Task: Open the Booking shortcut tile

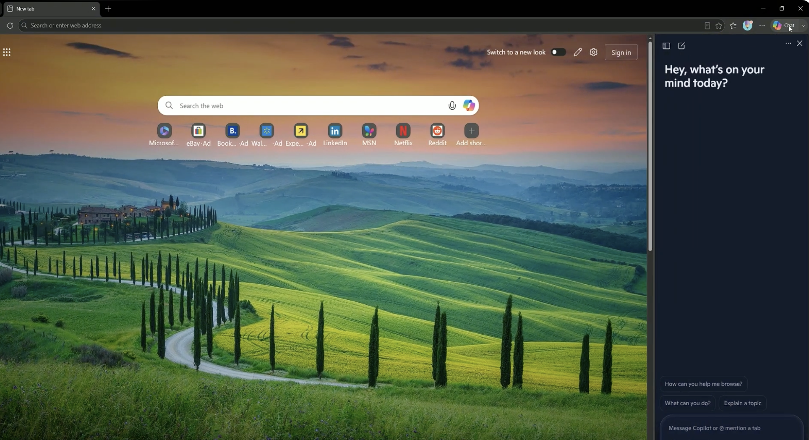Action: click(x=232, y=135)
